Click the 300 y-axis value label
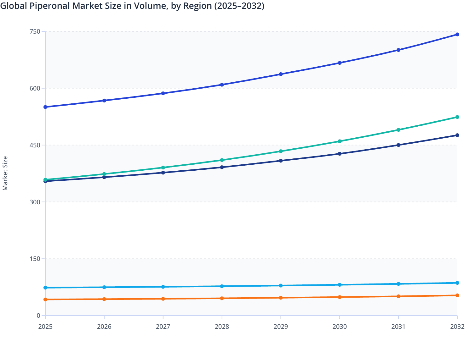This screenshot has height=352, width=475. (x=36, y=202)
